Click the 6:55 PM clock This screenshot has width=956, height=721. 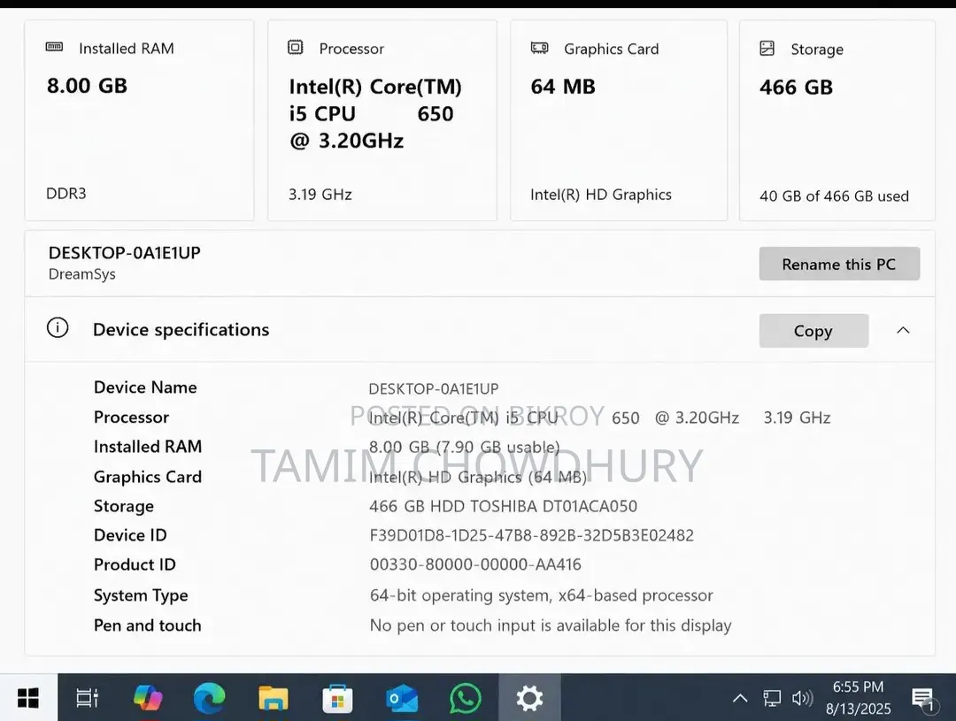[858, 686]
